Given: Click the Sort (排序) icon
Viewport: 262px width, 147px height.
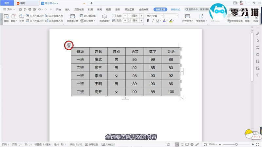Looking at the screenshot, I should tap(247, 19).
